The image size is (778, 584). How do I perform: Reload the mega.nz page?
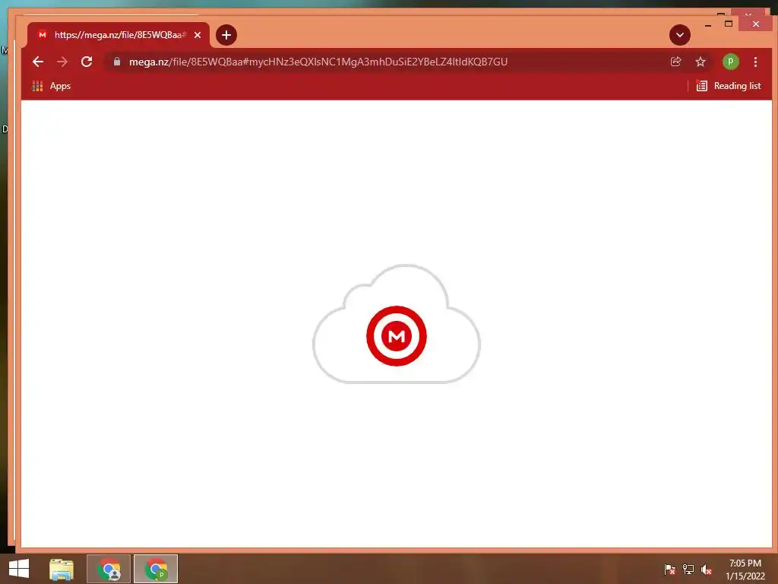(87, 62)
